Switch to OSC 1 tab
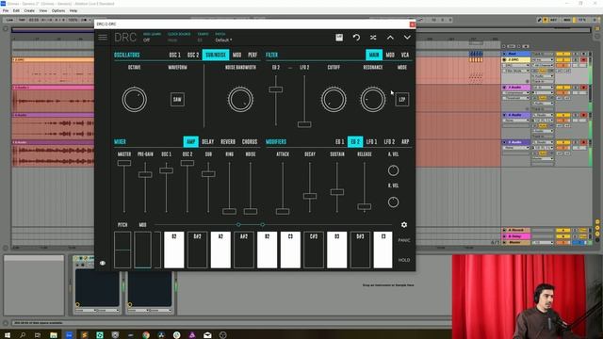603x339 pixels. (174, 55)
